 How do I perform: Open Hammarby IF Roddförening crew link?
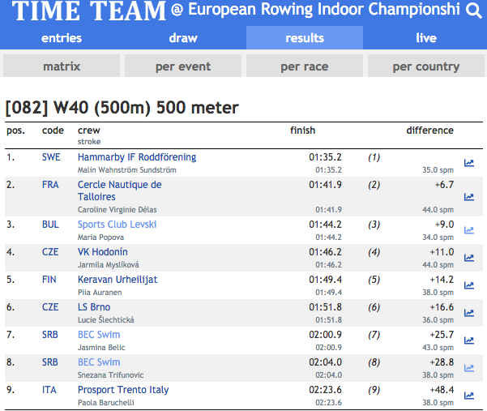137,157
